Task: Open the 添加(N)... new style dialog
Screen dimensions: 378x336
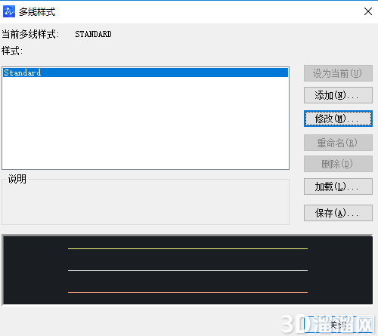Action: 338,95
